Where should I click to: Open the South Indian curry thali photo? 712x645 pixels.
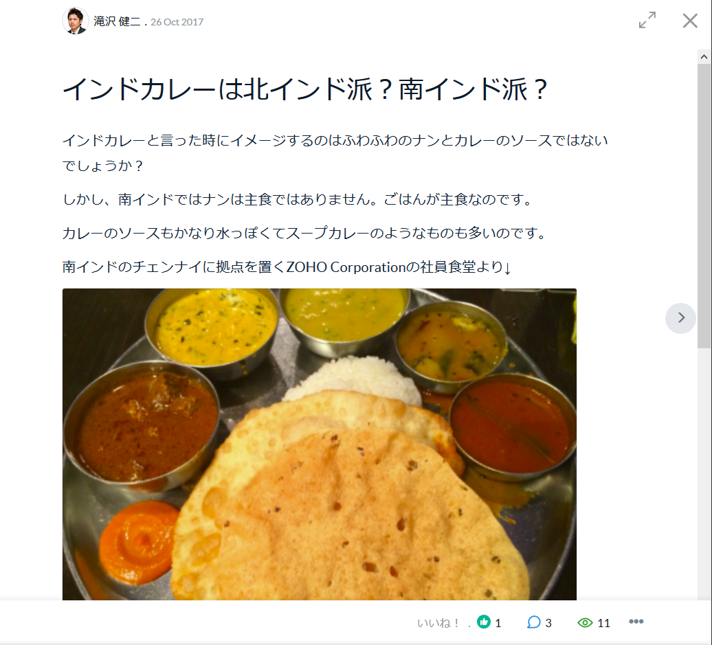click(319, 444)
